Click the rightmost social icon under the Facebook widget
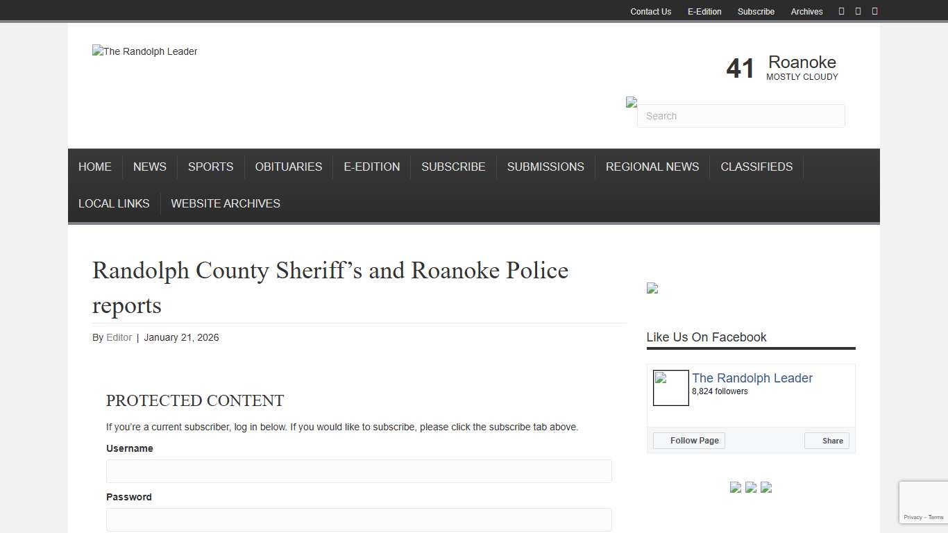948x533 pixels. tap(766, 488)
